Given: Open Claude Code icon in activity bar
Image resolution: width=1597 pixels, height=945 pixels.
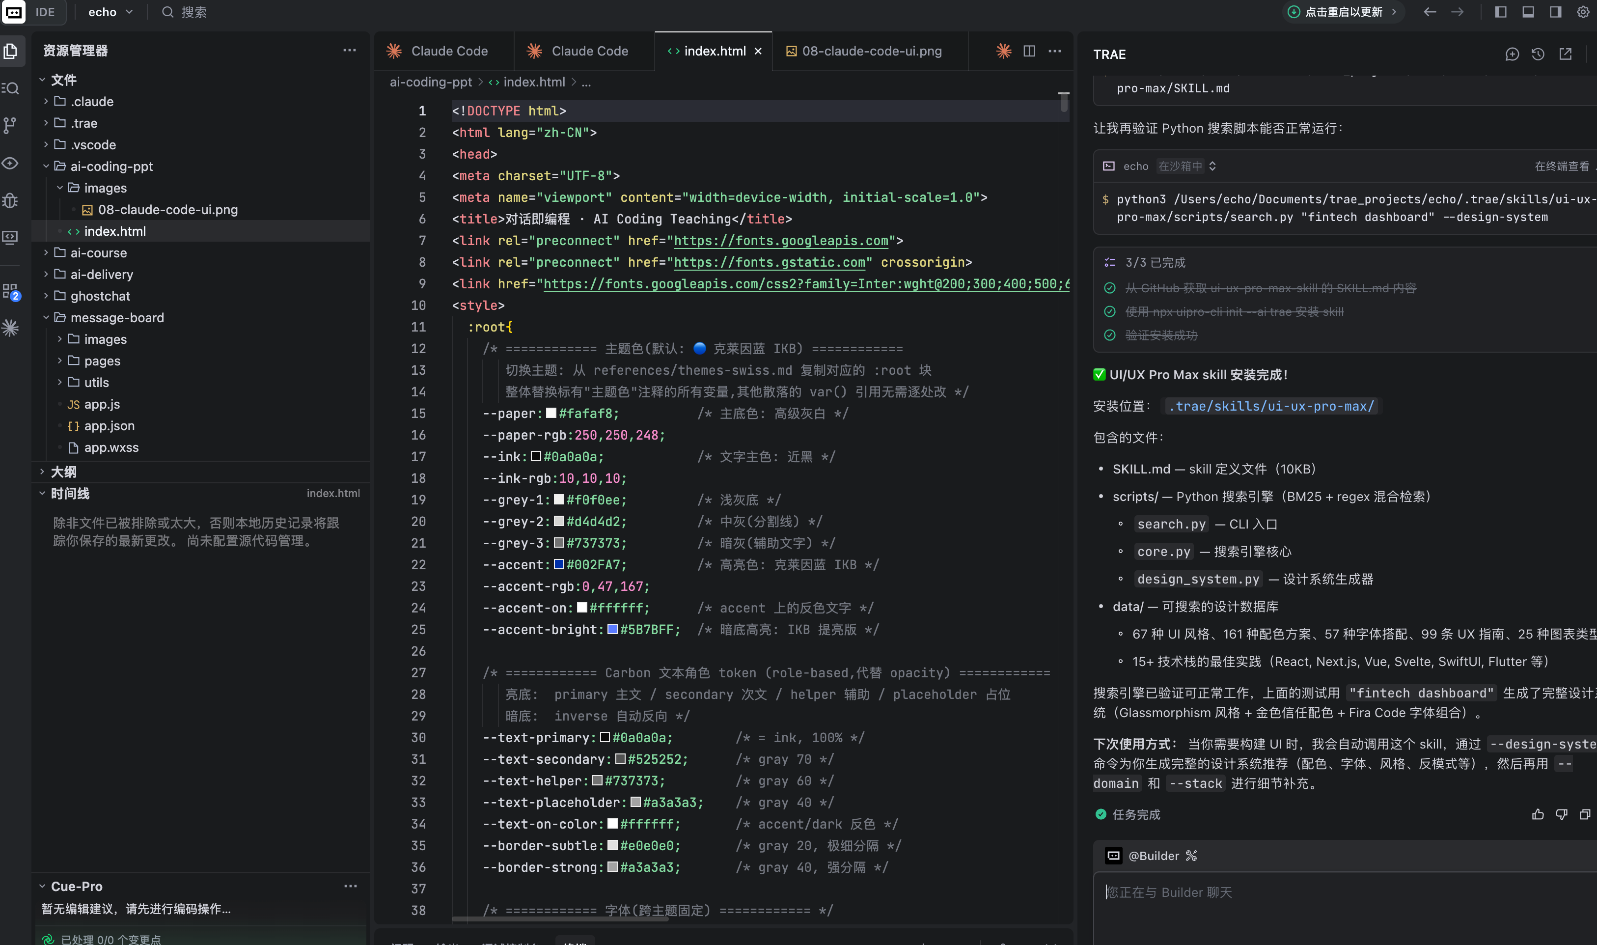Looking at the screenshot, I should coord(10,328).
